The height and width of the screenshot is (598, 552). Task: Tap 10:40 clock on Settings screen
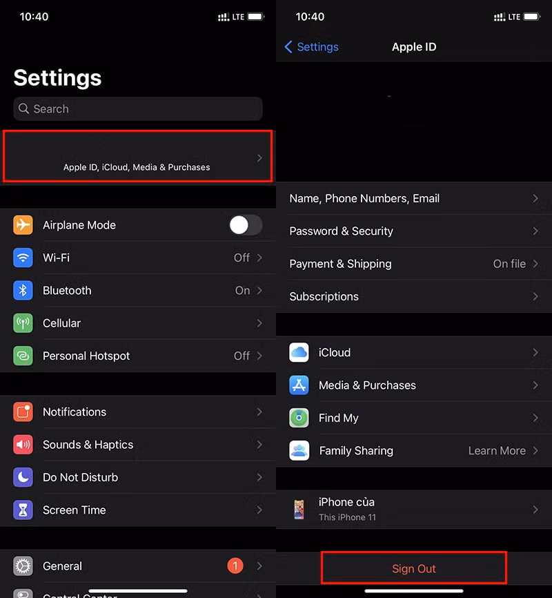(x=34, y=17)
